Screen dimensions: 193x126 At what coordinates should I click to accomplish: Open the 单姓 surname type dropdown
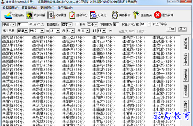point(14,25)
